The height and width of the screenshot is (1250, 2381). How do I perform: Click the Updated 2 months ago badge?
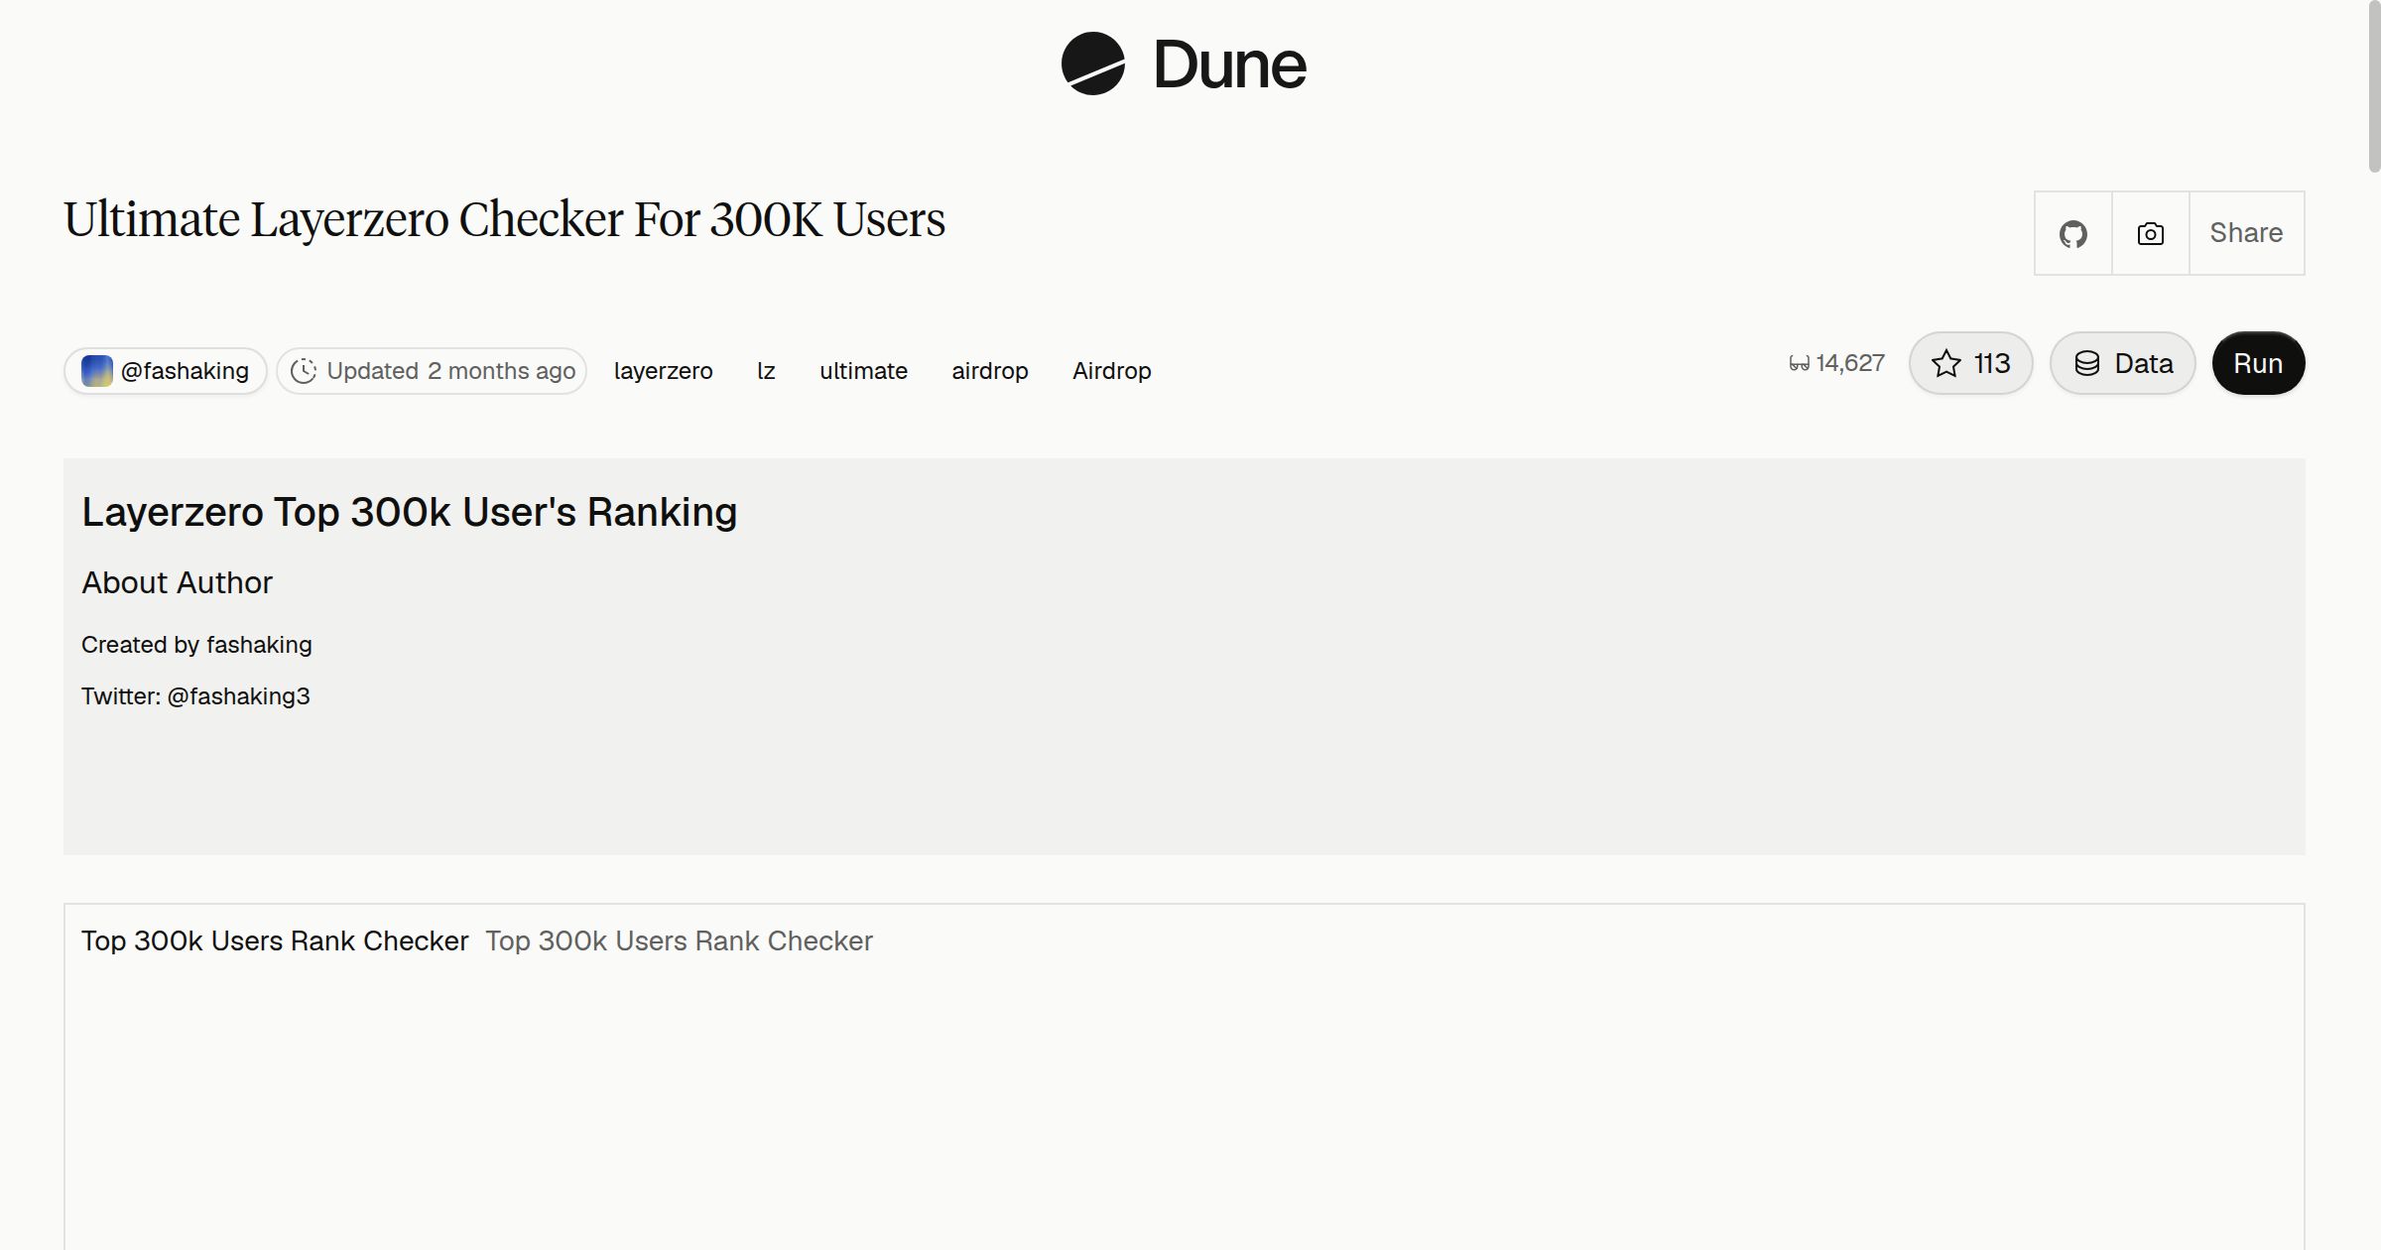432,371
